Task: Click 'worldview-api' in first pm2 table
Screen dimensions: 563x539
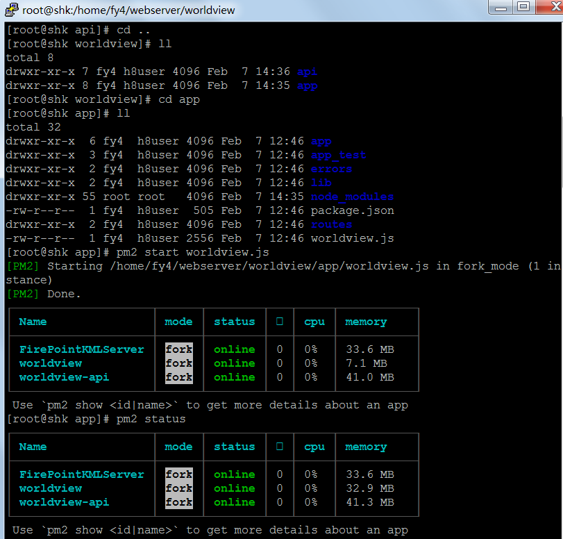Action: [x=64, y=377]
